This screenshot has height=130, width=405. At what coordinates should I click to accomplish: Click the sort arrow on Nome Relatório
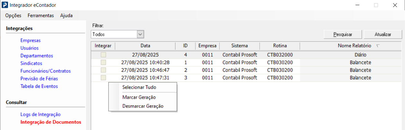pos(378,46)
